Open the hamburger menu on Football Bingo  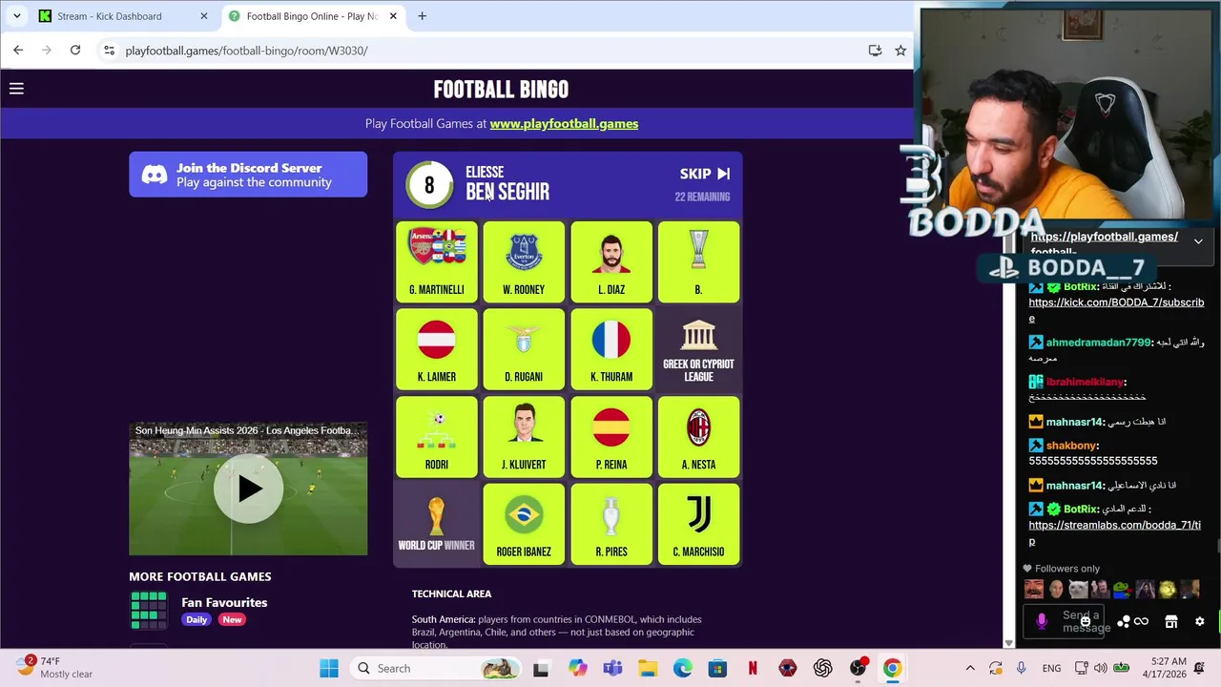(x=16, y=89)
